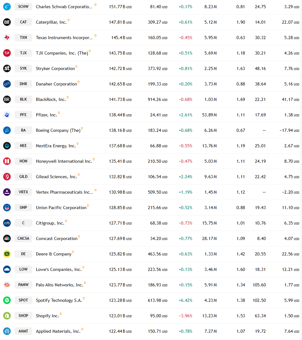The image size is (302, 340).
Task: Click Spotify's +6.42% change value
Action: click(x=186, y=300)
